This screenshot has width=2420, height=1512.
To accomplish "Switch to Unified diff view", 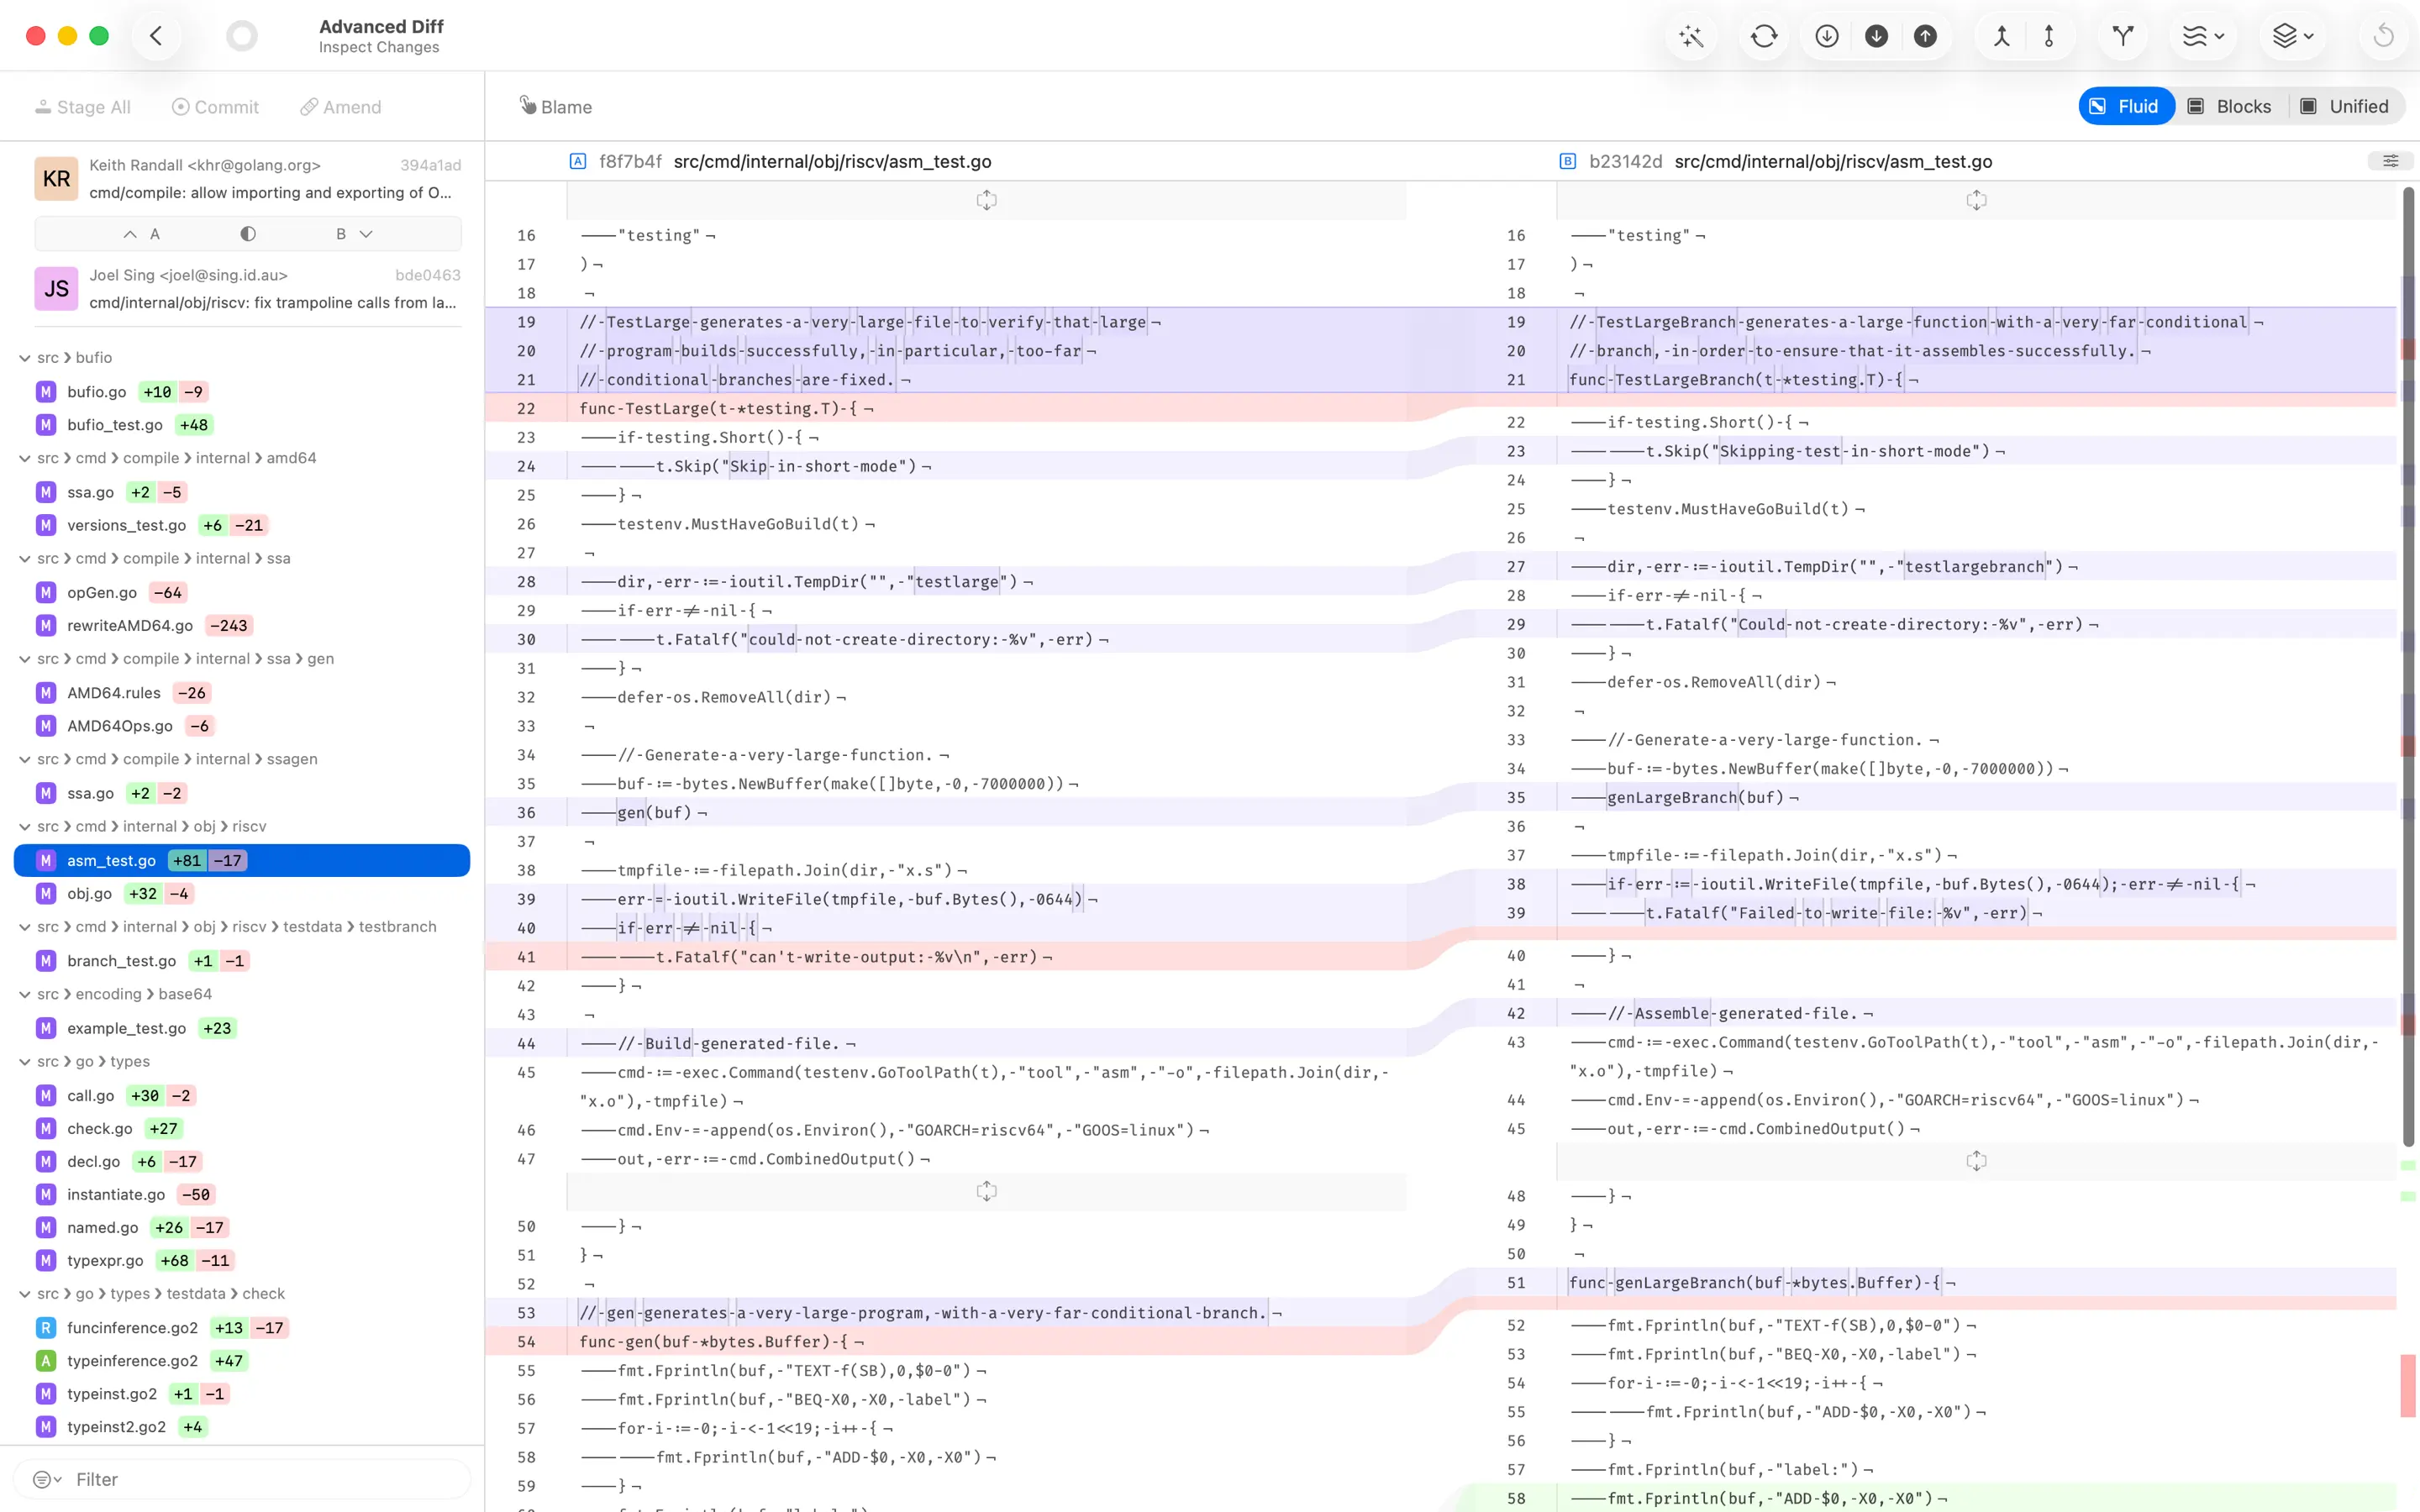I will [2344, 107].
